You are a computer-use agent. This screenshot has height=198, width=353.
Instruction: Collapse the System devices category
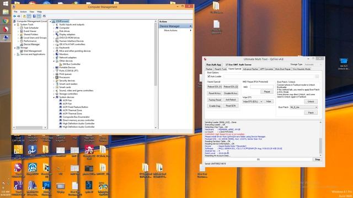click(x=54, y=97)
